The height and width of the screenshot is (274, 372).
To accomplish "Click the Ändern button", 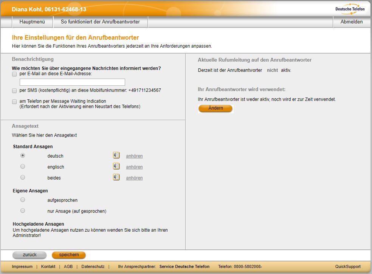I will coord(215,108).
